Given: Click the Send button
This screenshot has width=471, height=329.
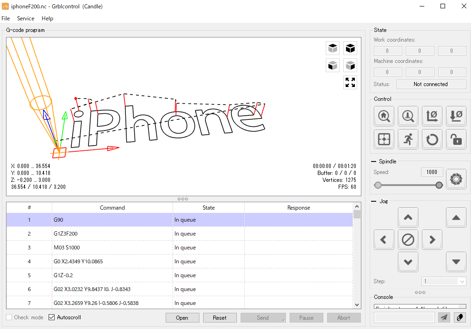Looking at the screenshot, I should pyautogui.click(x=263, y=317).
